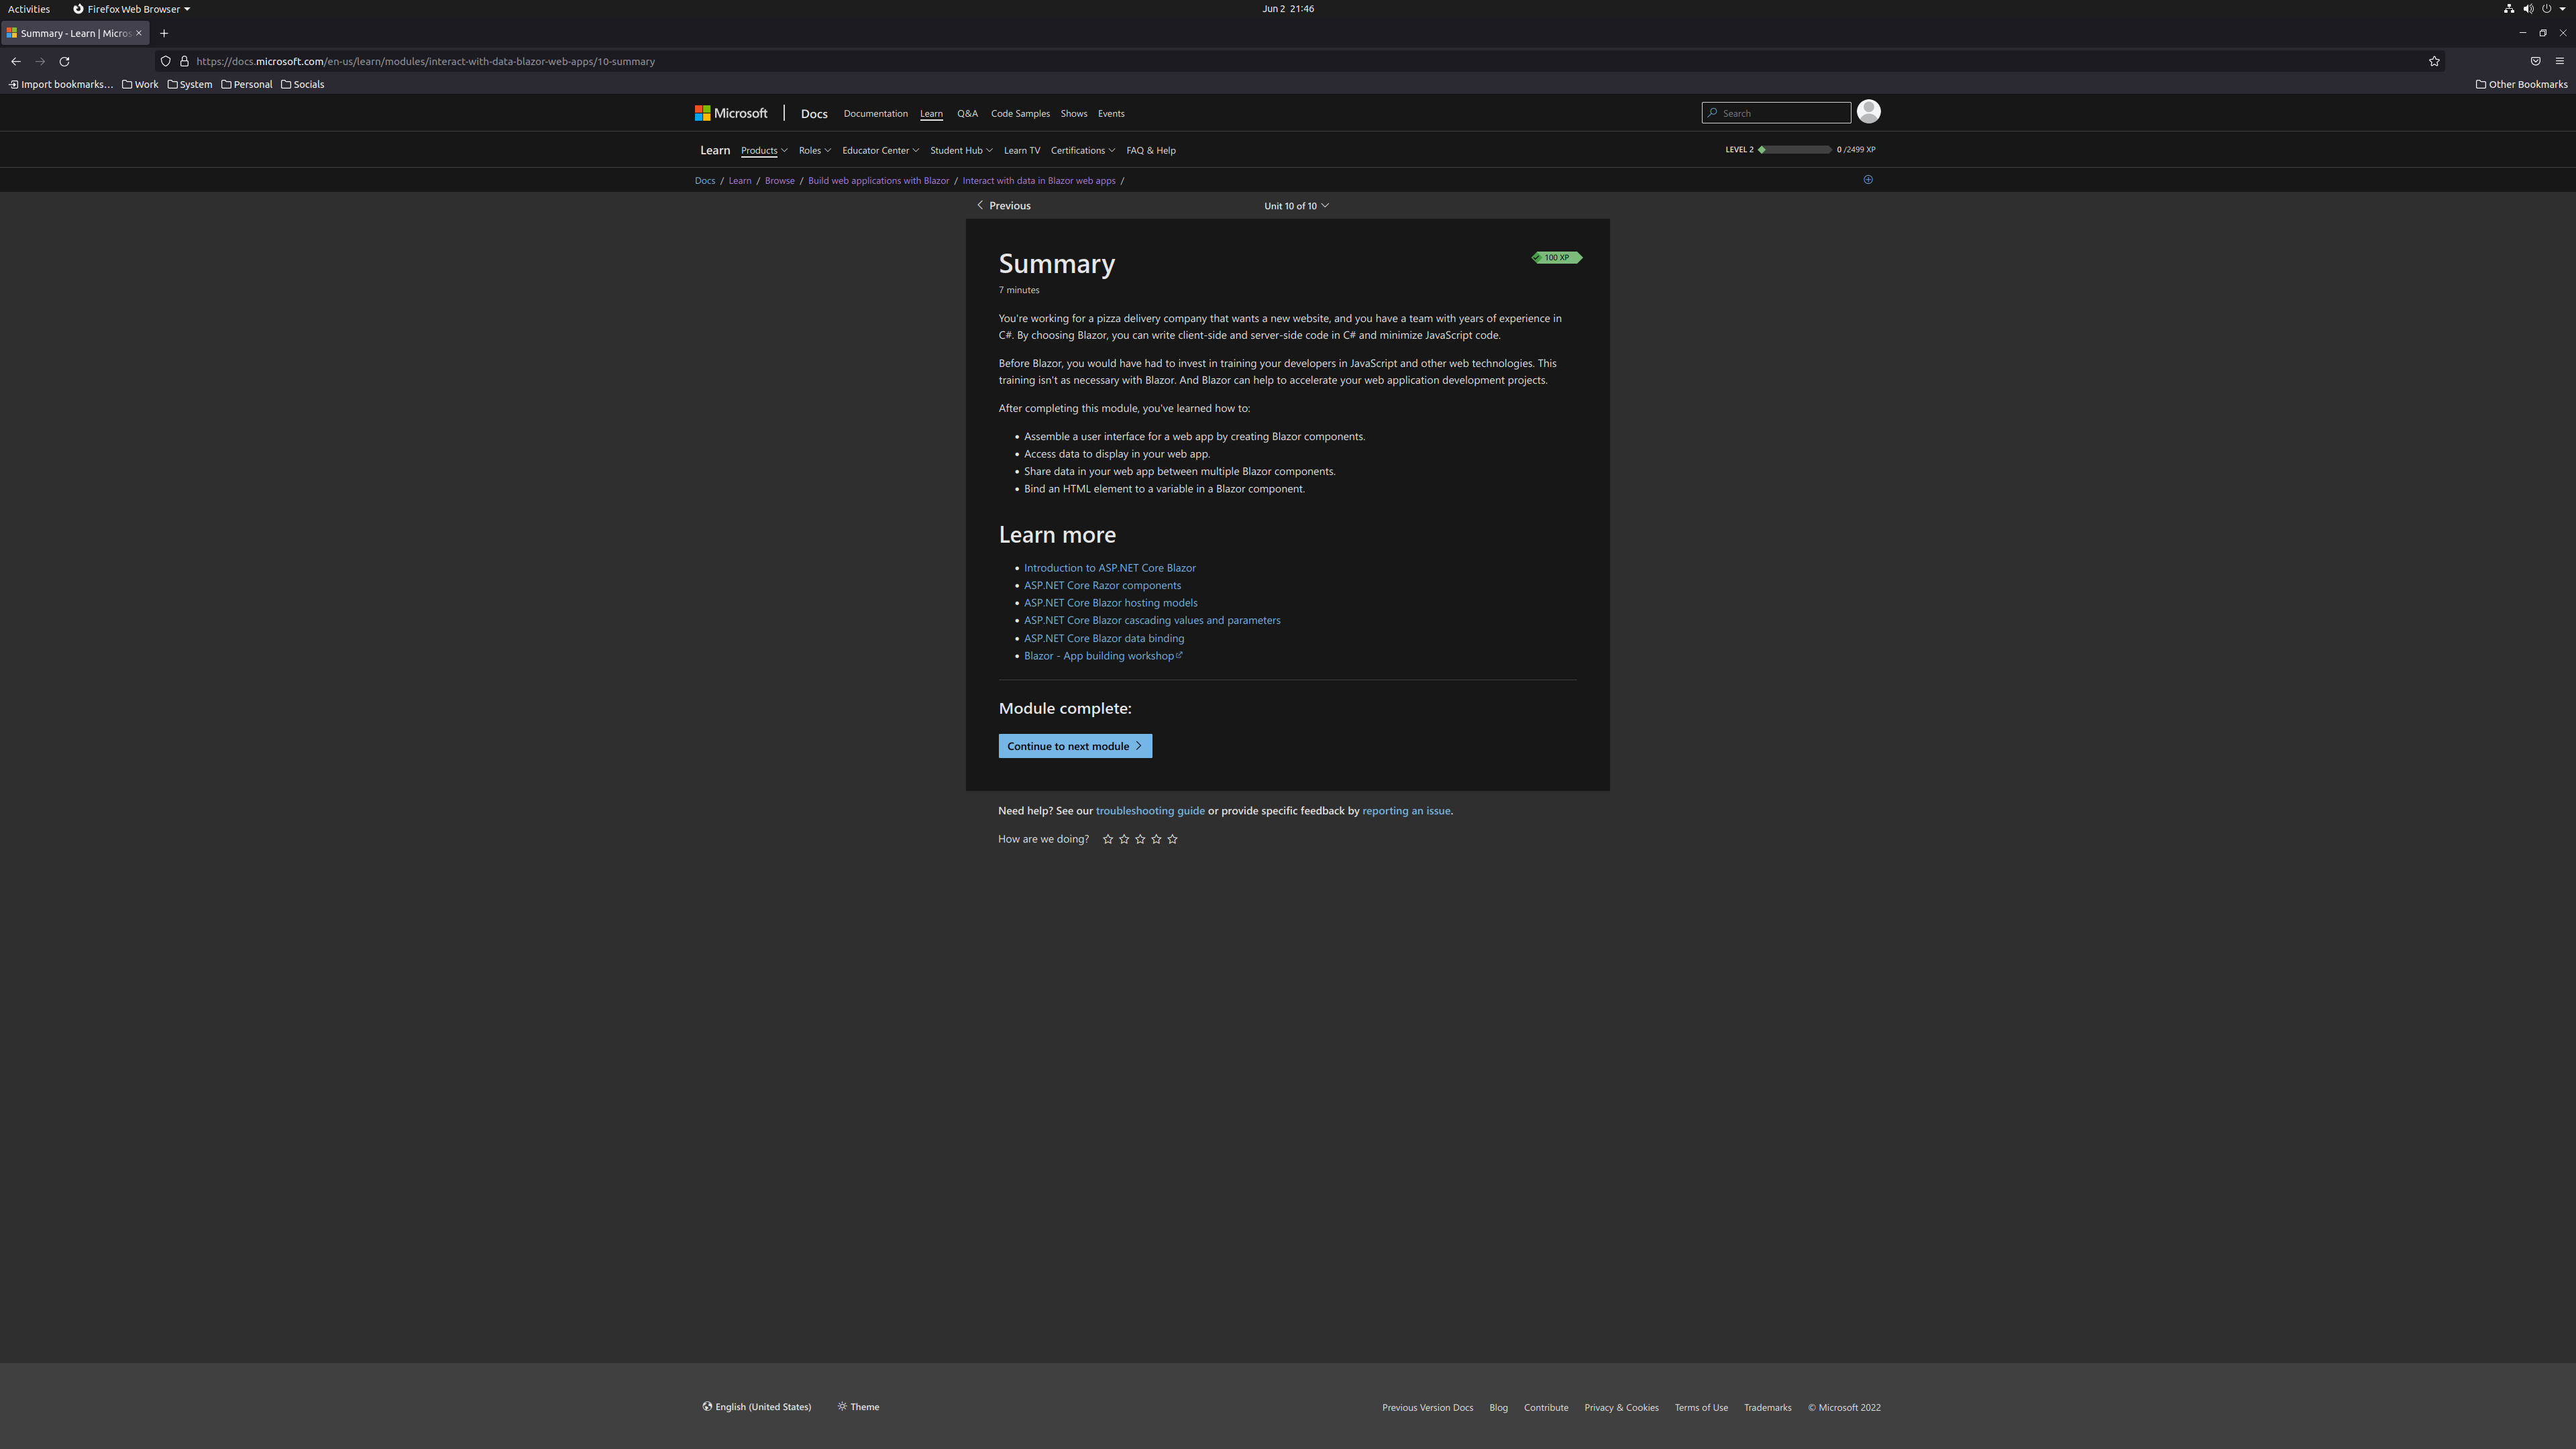2576x1449 pixels.
Task: Click the 100 XP badge
Action: 1556,258
